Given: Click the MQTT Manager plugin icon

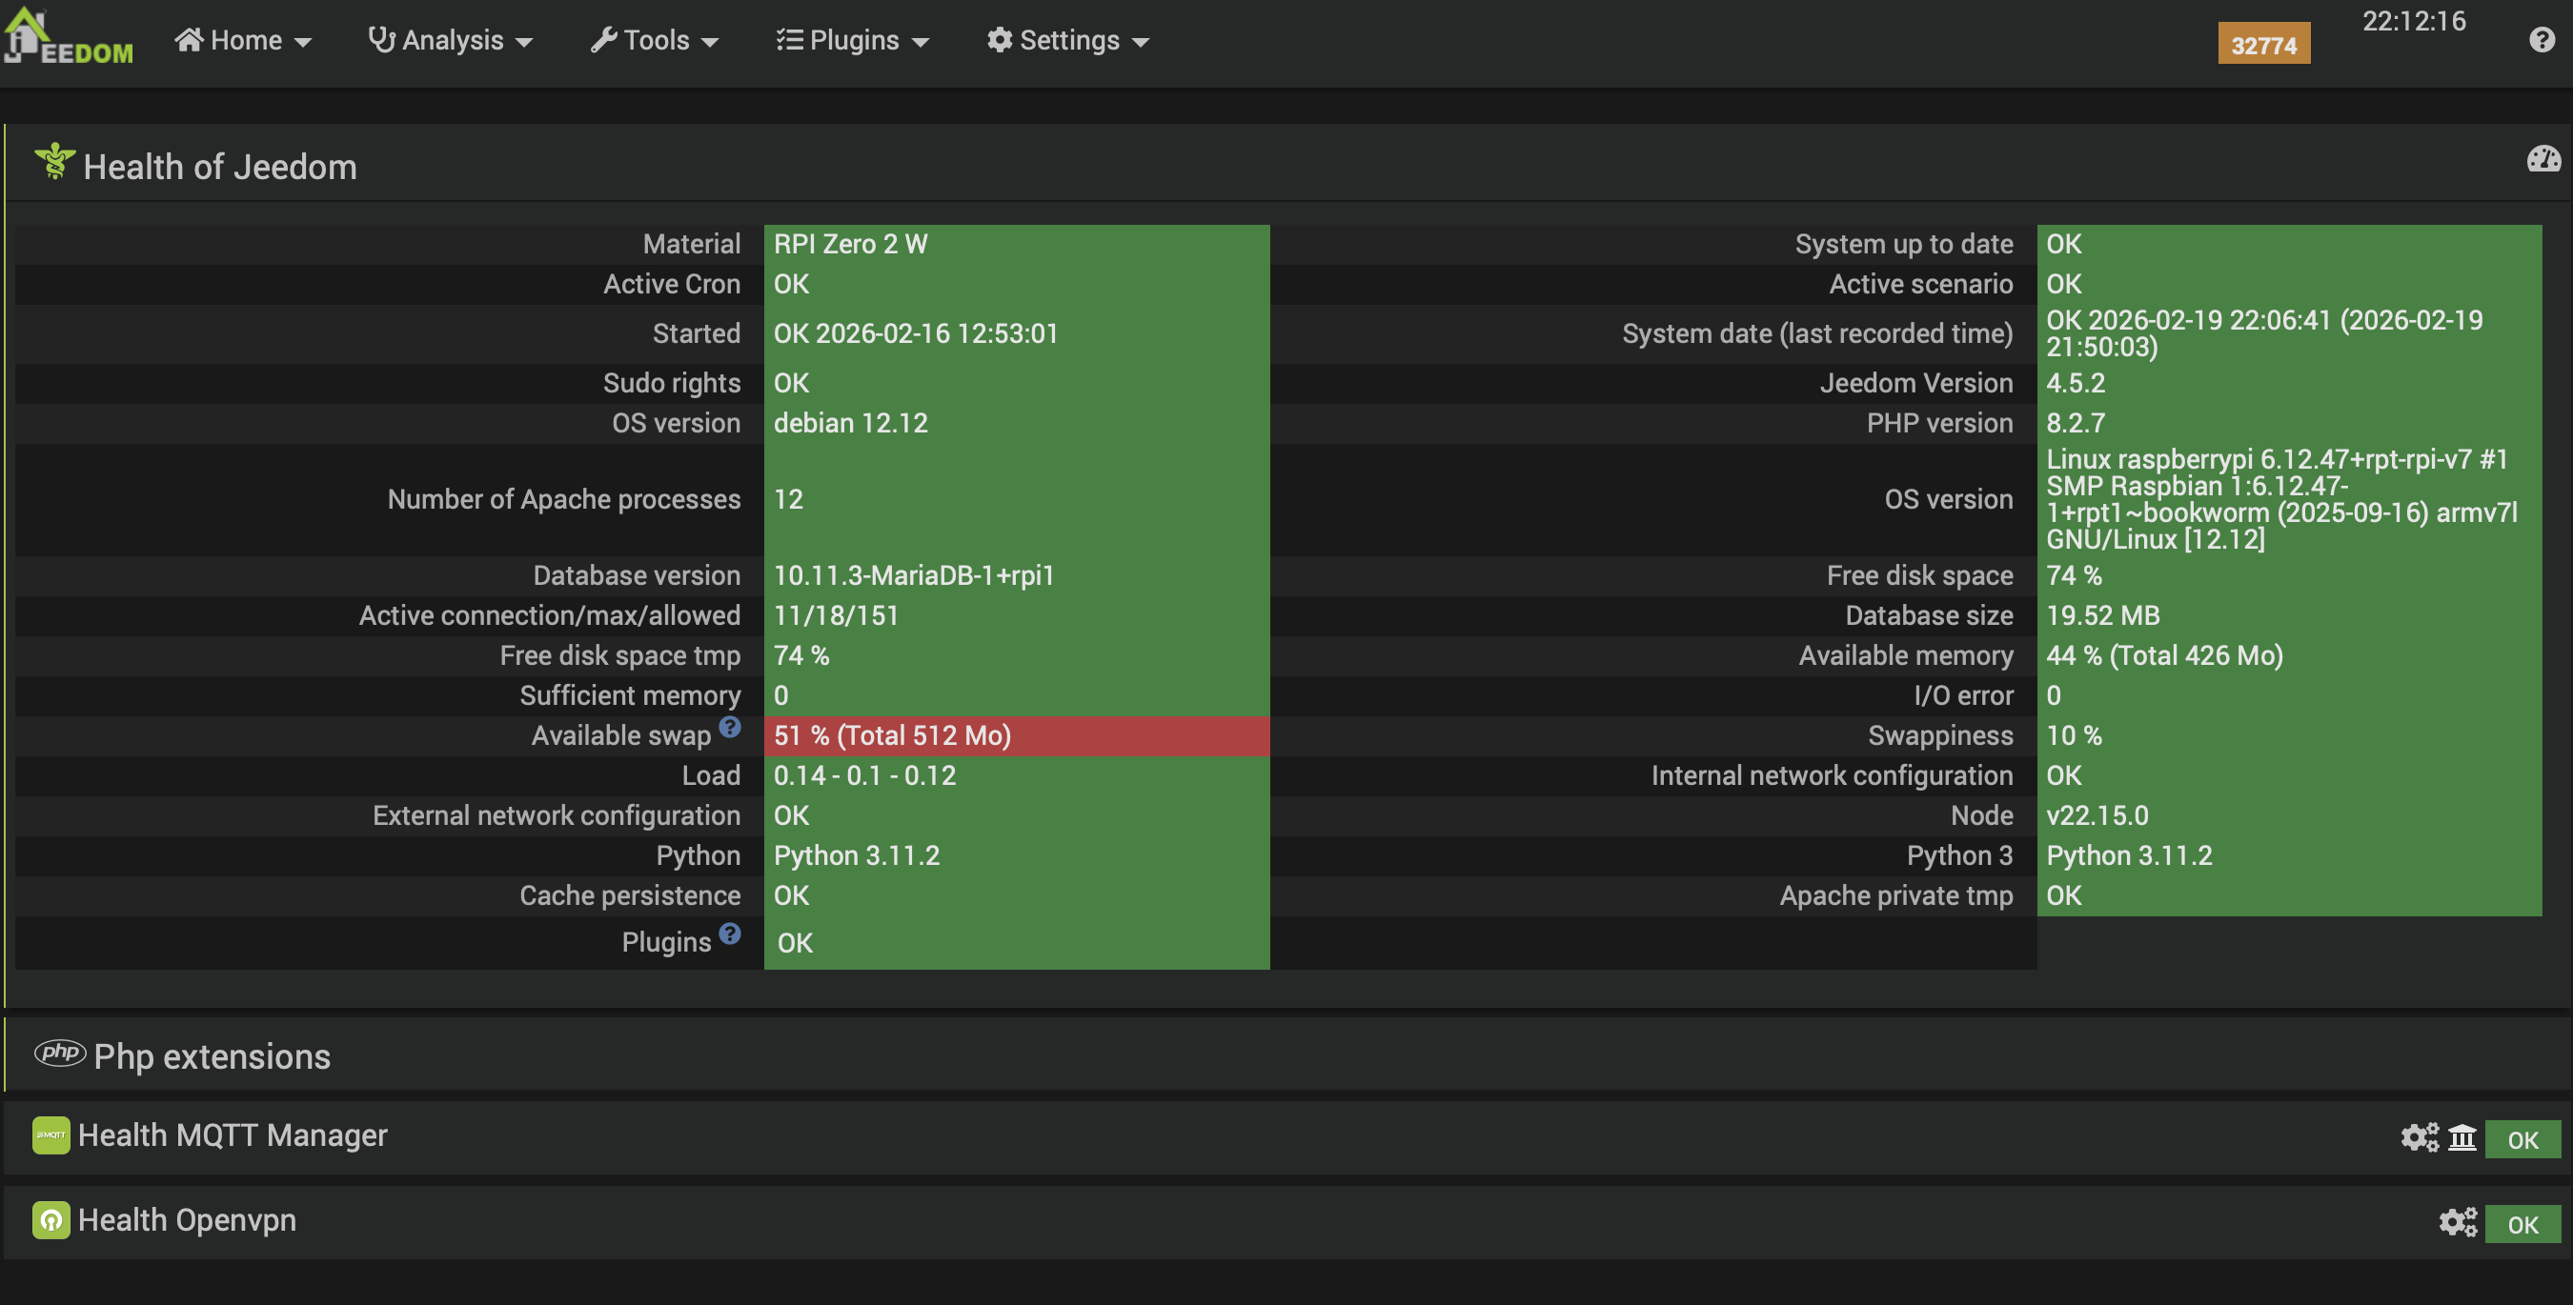Looking at the screenshot, I should [x=51, y=1135].
